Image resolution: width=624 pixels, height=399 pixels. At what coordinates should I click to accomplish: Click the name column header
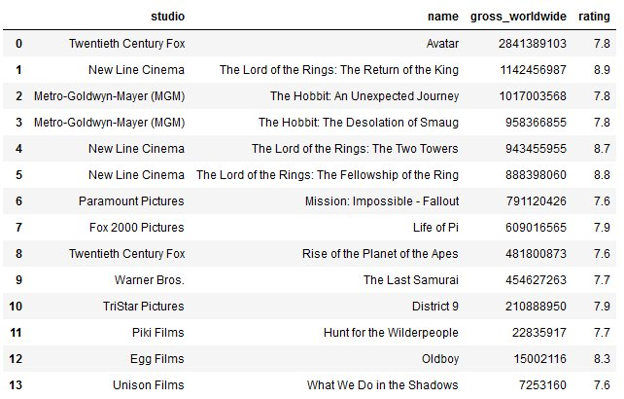tap(443, 17)
